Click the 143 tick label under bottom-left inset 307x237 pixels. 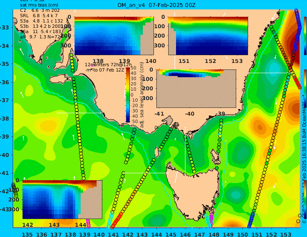click(54, 225)
